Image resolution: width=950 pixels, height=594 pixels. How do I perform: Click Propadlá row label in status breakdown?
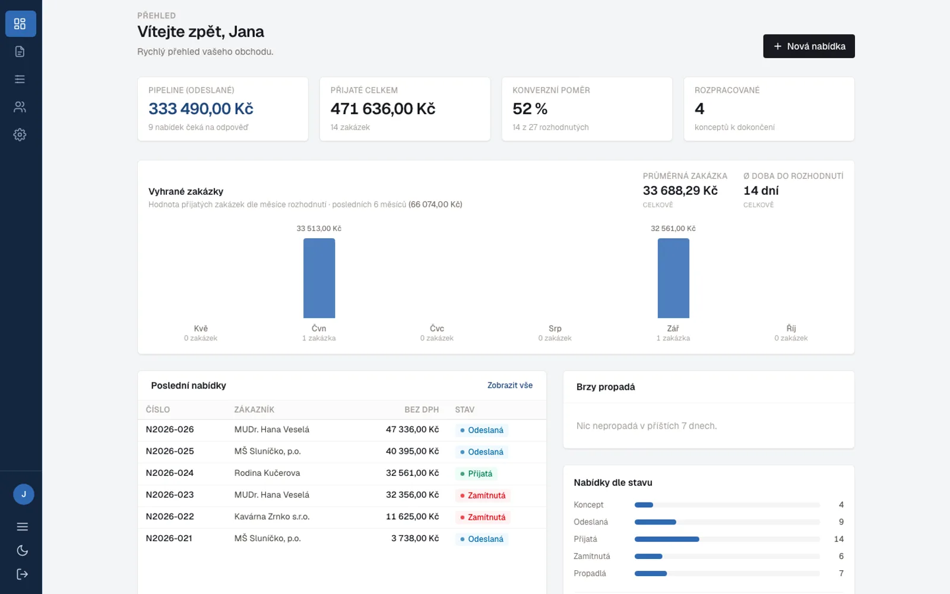(590, 574)
